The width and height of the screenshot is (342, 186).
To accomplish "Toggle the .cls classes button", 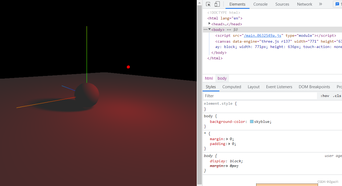I will tap(337, 96).
